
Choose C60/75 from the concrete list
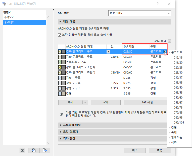(178, 107)
